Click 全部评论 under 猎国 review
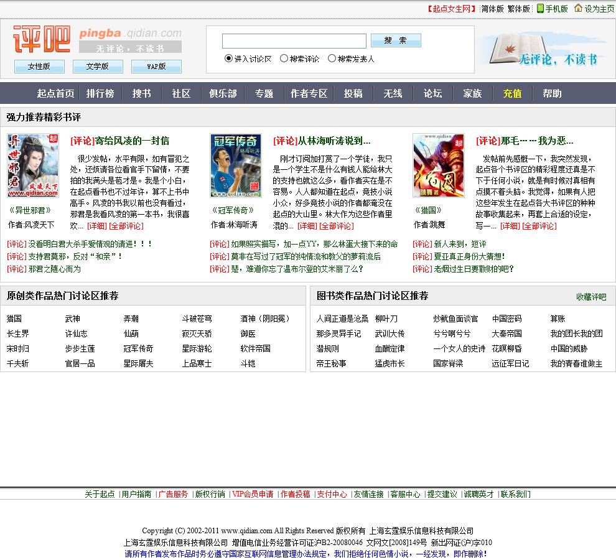Image resolution: width=616 pixels, height=560 pixels. point(539,226)
